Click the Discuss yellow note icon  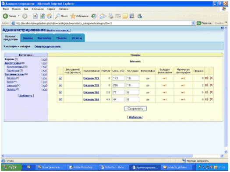tap(125, 16)
